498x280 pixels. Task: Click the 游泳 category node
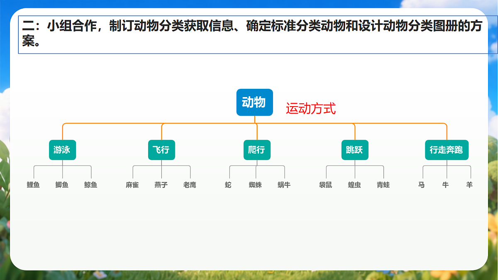(62, 150)
